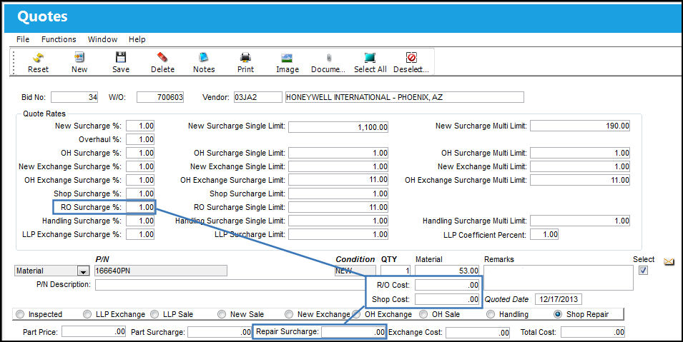
Task: Edit Shop Surcharge Limit field
Action: (338, 193)
